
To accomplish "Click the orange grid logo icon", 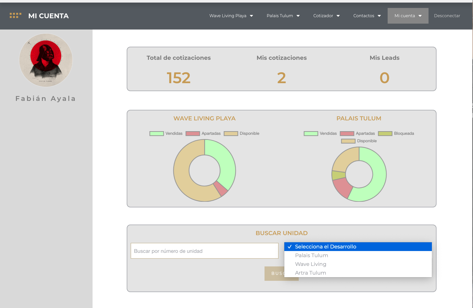I will click(x=15, y=16).
